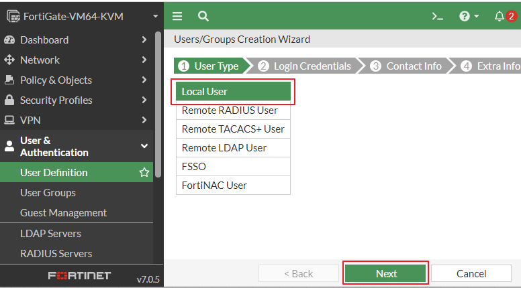Open User Groups in the sidebar
521x288 pixels.
click(x=48, y=192)
